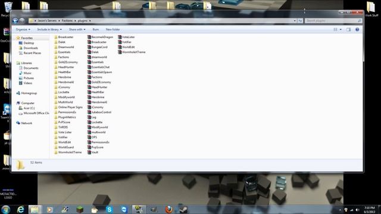
Task: Select the Vault jar file
Action: click(x=93, y=152)
